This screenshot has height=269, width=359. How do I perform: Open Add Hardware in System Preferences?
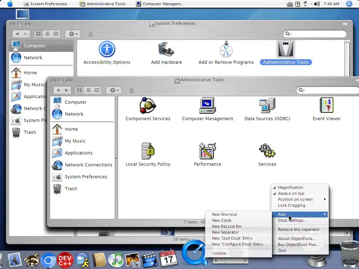pos(167,49)
